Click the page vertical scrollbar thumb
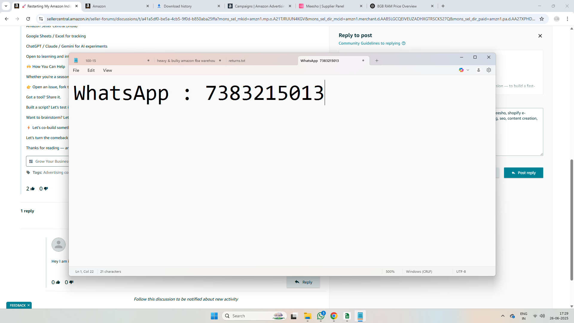 (x=572, y=220)
